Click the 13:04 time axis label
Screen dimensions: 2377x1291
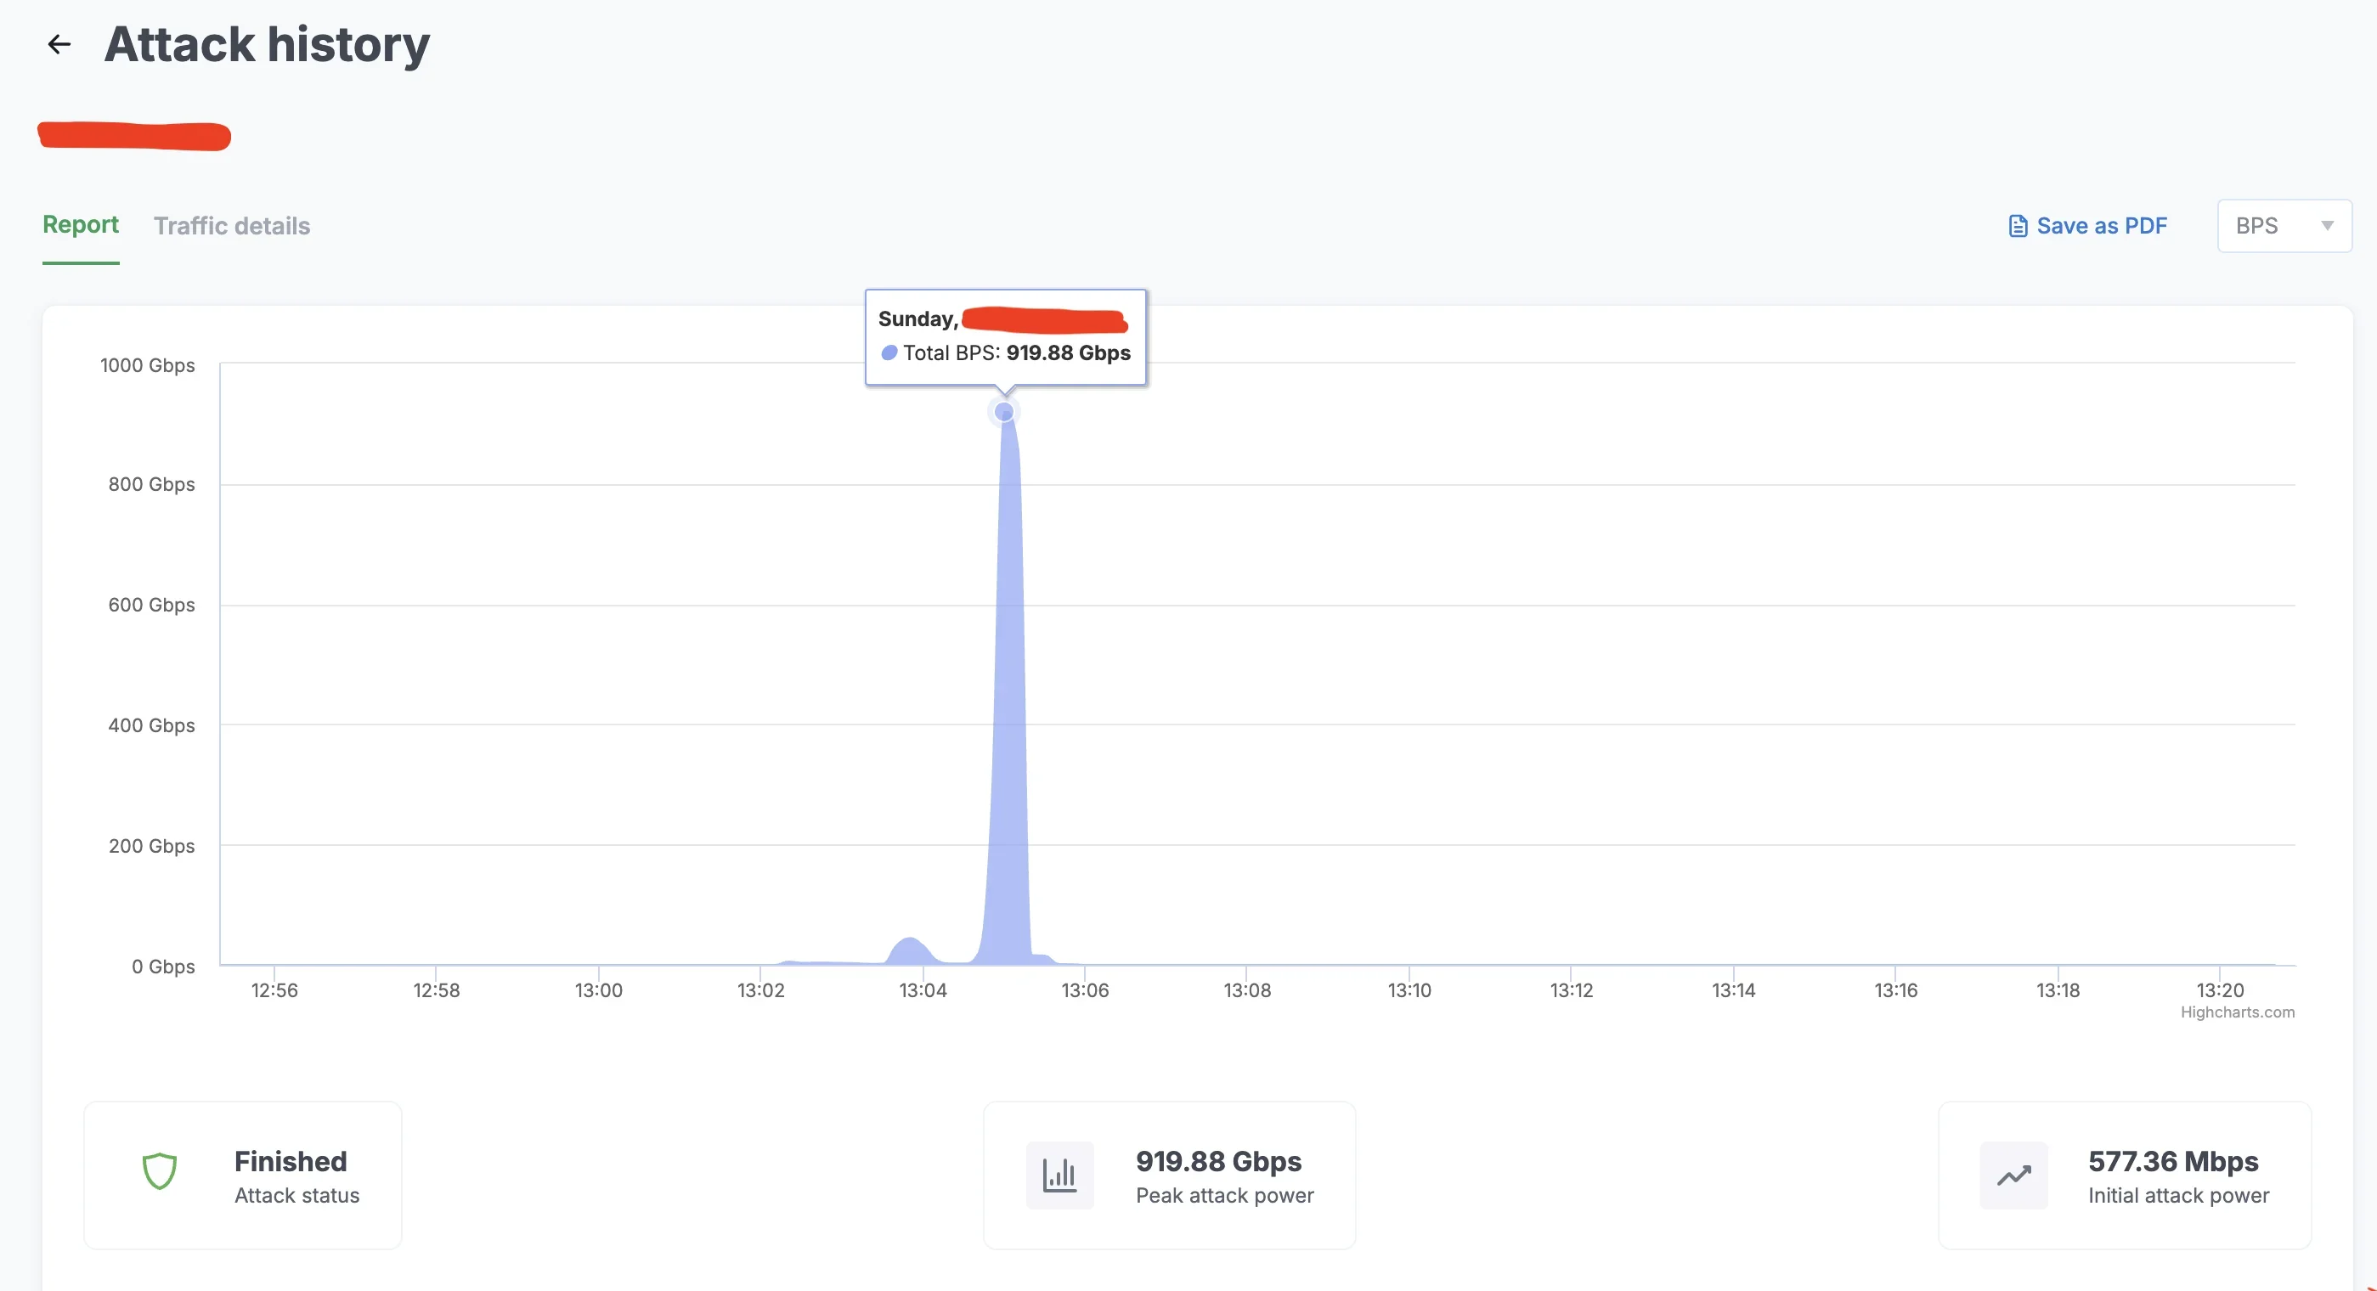pyautogui.click(x=923, y=990)
